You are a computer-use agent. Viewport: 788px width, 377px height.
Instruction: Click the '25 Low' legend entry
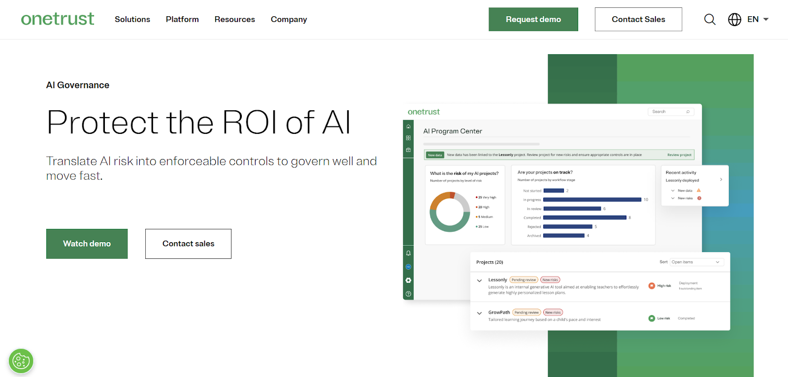482,226
